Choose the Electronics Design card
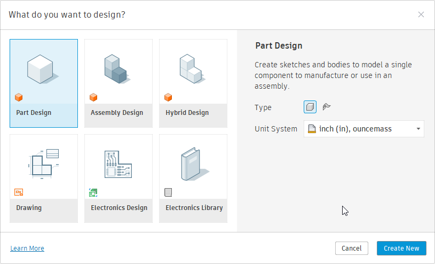The height and width of the screenshot is (264, 435). pyautogui.click(x=118, y=178)
